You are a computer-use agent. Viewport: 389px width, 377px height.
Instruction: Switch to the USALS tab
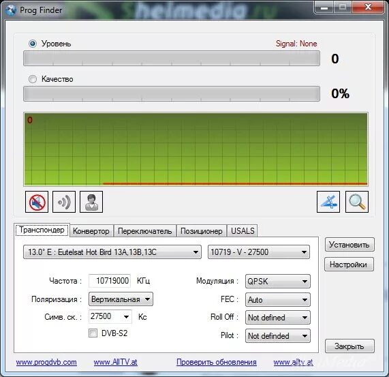(x=243, y=231)
